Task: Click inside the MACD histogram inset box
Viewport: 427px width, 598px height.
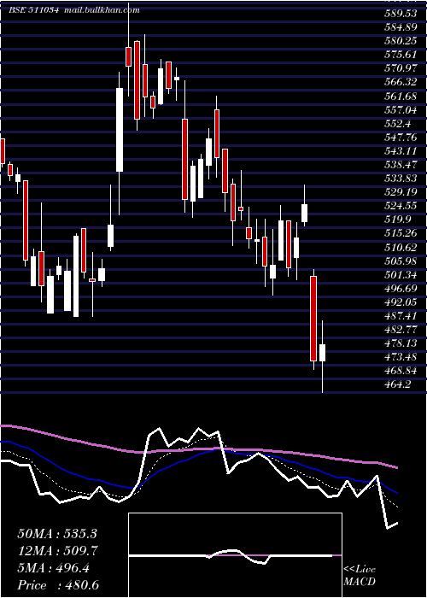Action: pos(235,555)
